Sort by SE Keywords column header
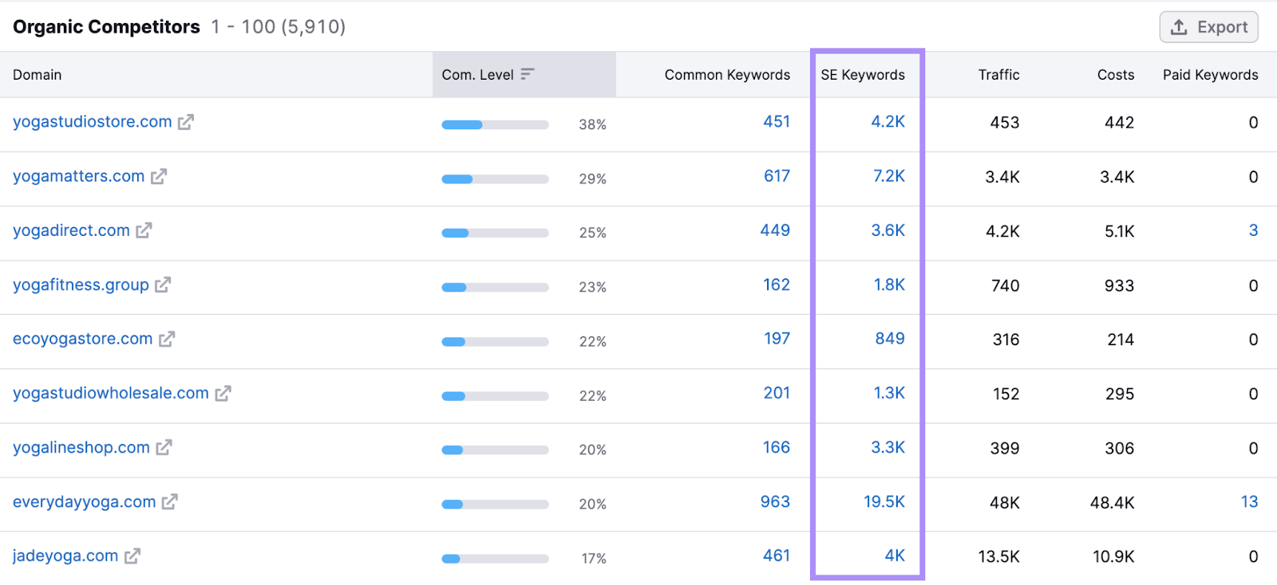This screenshot has width=1277, height=585. (x=863, y=75)
